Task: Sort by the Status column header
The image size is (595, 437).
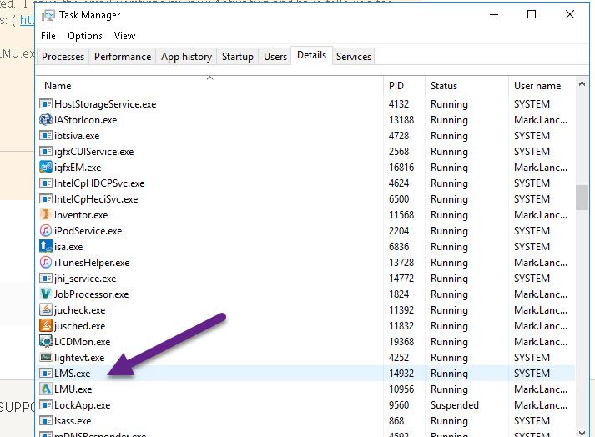Action: pos(466,86)
